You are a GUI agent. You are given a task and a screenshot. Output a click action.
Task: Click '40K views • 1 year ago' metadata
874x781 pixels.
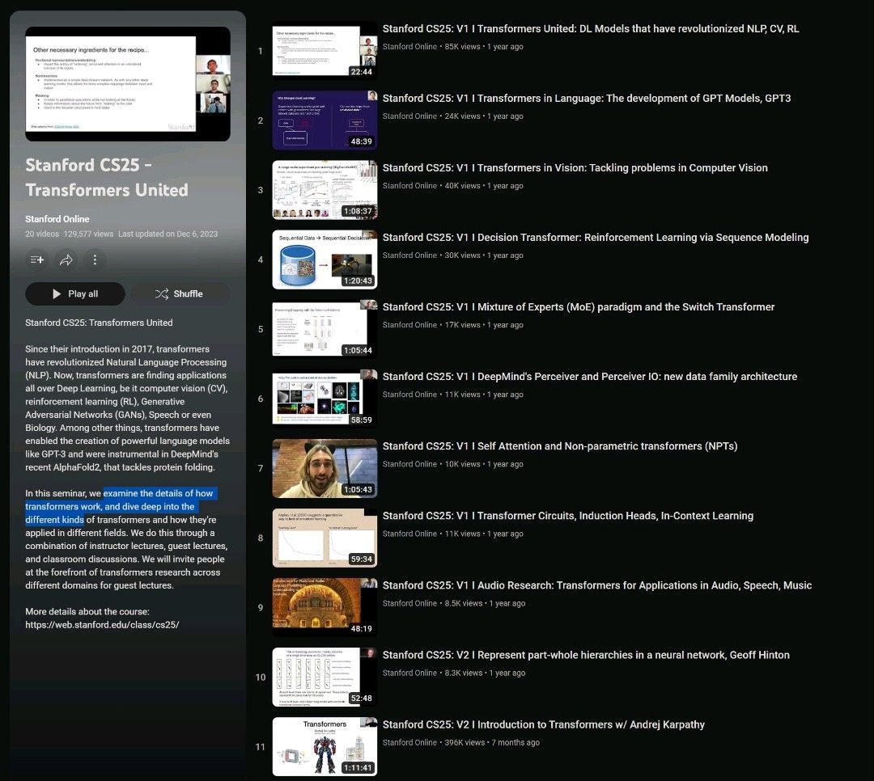click(484, 186)
